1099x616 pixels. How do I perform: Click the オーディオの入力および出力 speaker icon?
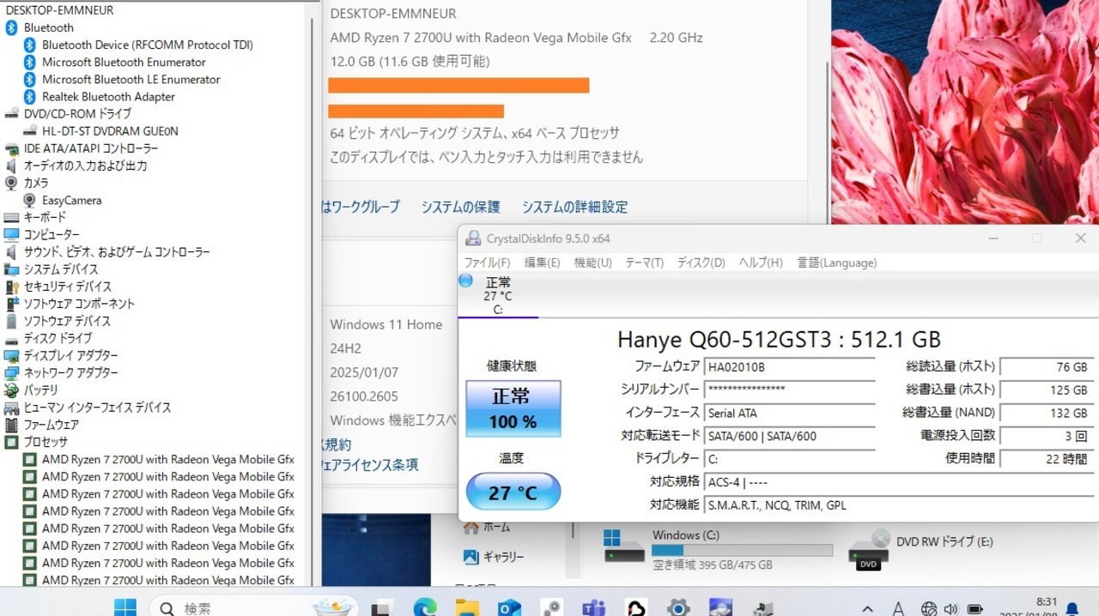11,166
